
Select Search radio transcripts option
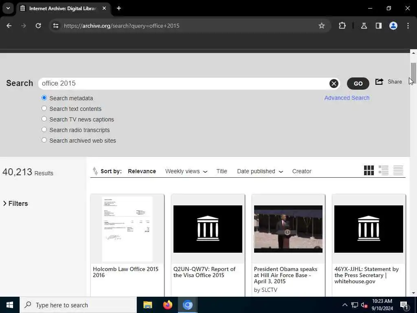(x=44, y=130)
